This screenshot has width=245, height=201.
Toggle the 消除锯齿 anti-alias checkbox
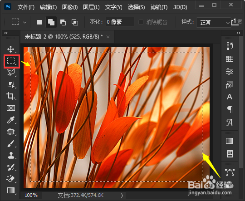(x=141, y=22)
